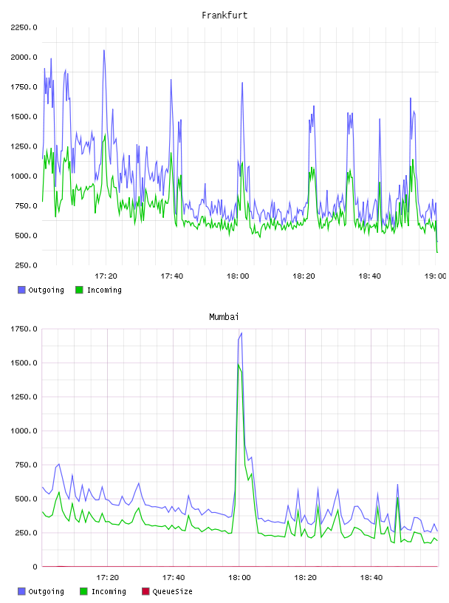Click the 18:40 time label on Frankfurt chart

[x=369, y=276]
